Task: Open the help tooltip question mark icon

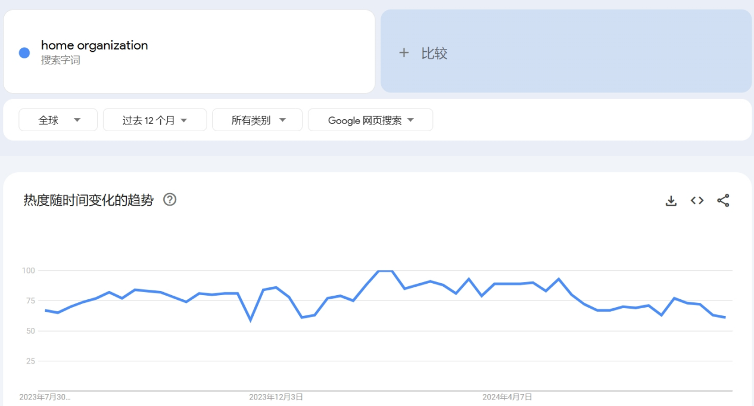Action: tap(170, 200)
